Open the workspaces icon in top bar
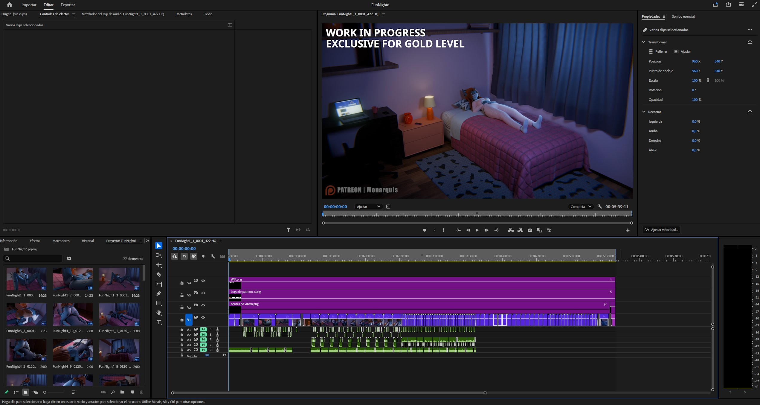 715,4
